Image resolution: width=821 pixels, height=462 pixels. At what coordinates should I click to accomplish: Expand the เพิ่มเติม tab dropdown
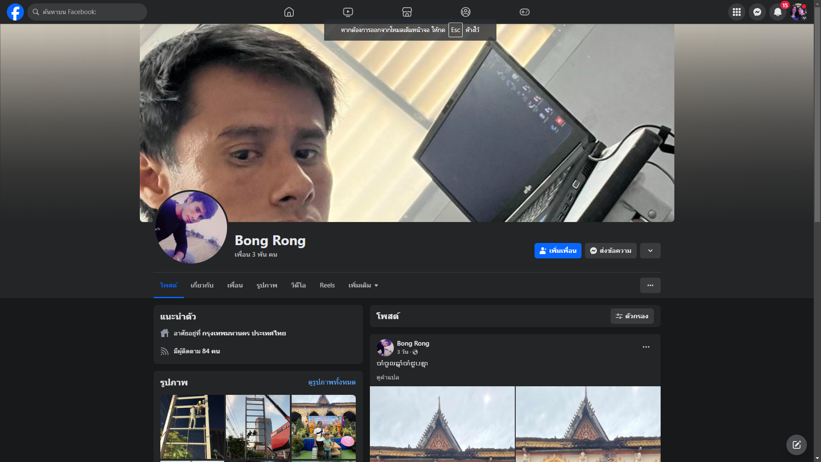click(x=363, y=285)
